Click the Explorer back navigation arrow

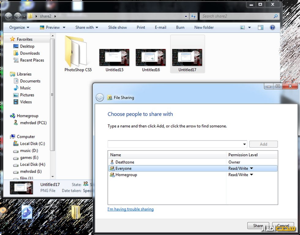[9, 16]
